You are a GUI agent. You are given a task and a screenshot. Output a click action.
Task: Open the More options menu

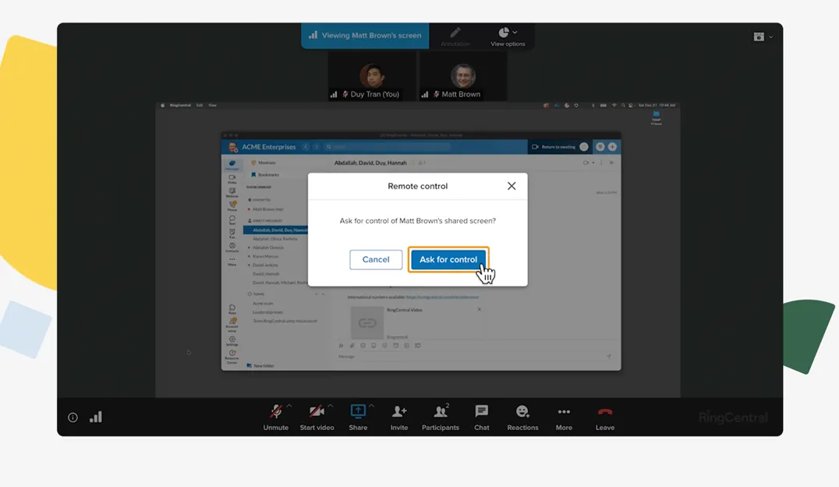click(x=564, y=417)
